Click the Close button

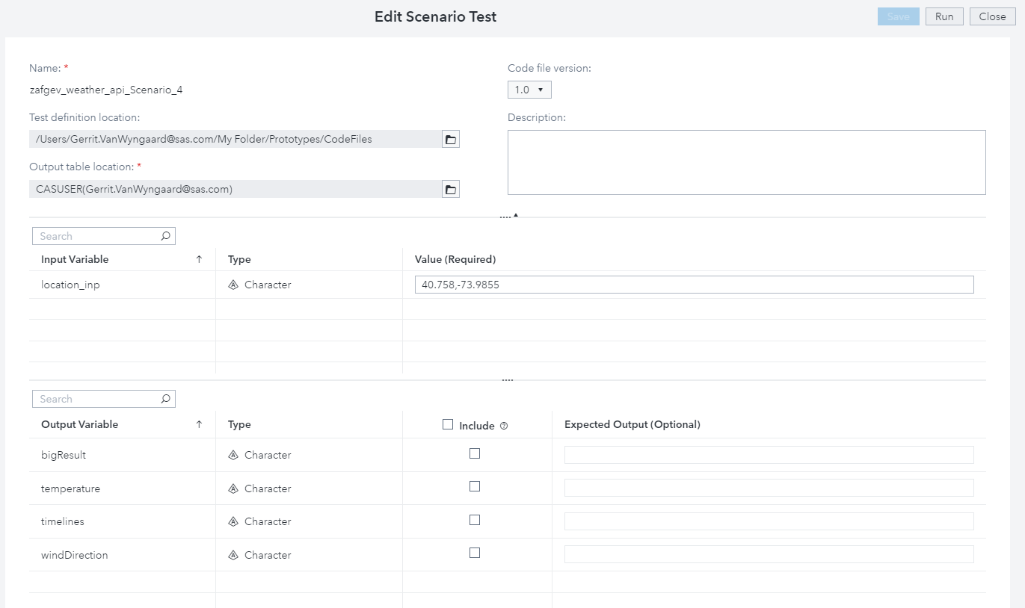click(x=992, y=16)
